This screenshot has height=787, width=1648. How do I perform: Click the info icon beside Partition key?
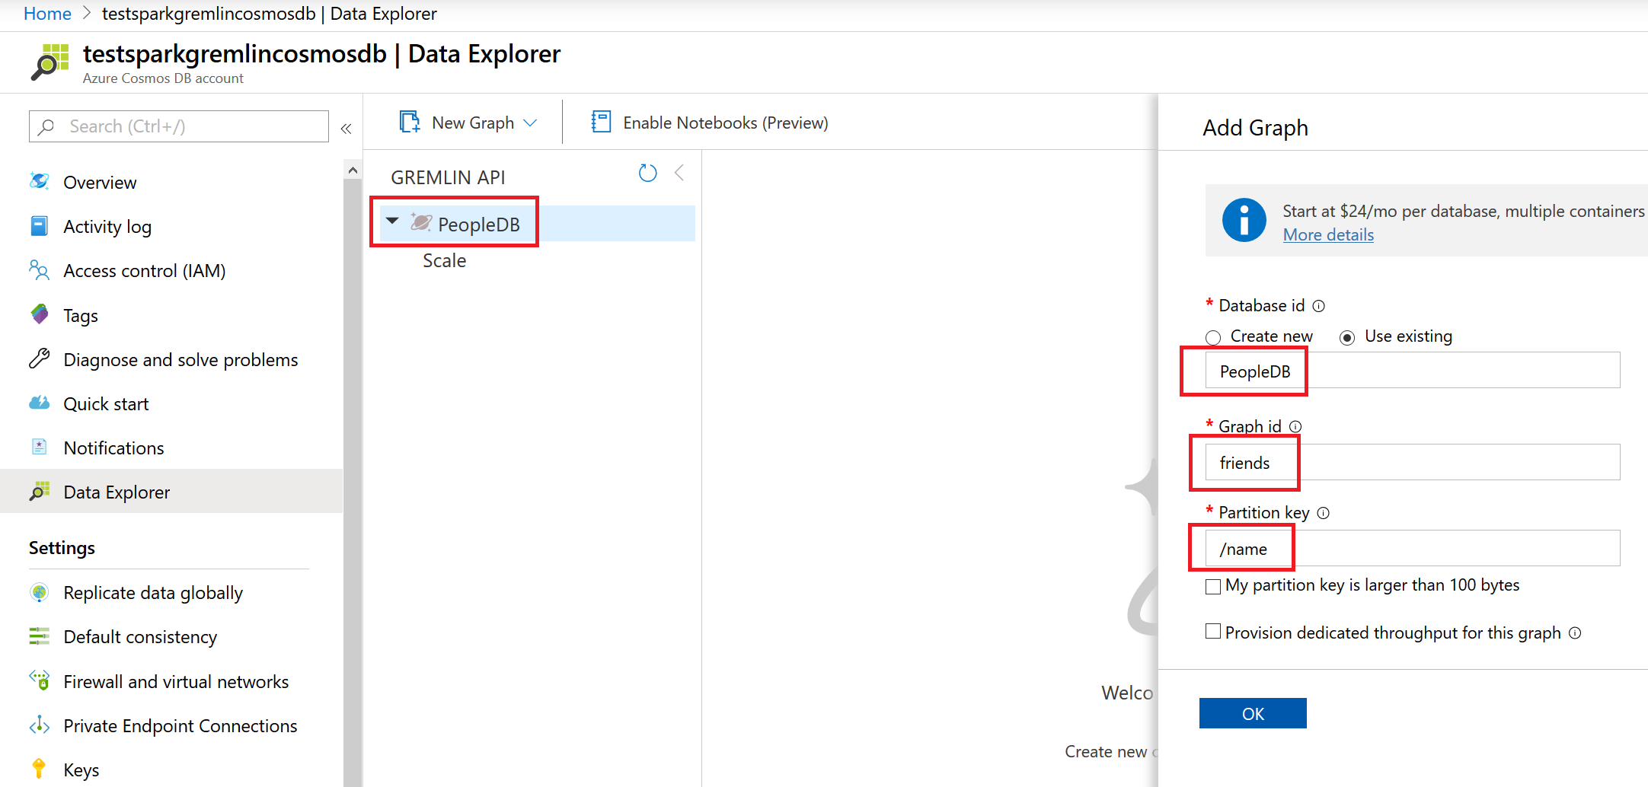1324,513
